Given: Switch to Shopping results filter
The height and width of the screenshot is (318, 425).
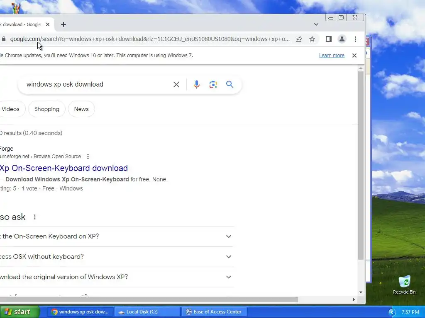Looking at the screenshot, I should [46, 109].
